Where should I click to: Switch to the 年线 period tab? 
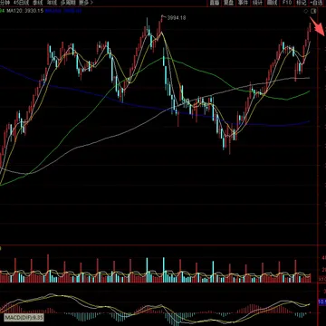(x=52, y=3)
